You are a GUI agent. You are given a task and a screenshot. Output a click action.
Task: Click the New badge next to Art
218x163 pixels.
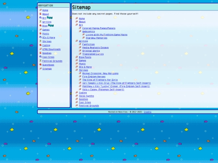click(x=50, y=17)
